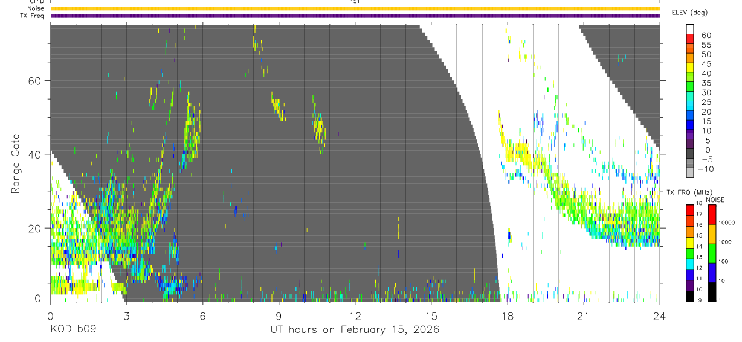Click the ELEV legend tick label "55"
742x342 pixels.
[706, 45]
